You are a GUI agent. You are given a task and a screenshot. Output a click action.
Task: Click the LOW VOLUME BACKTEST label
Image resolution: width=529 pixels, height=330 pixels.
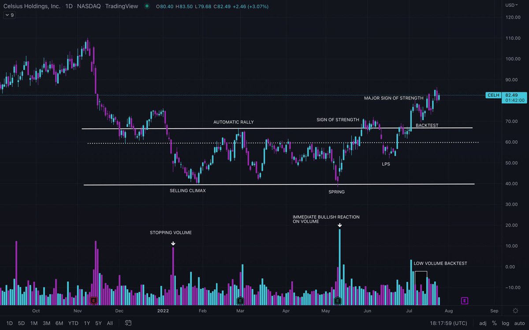(x=440, y=264)
